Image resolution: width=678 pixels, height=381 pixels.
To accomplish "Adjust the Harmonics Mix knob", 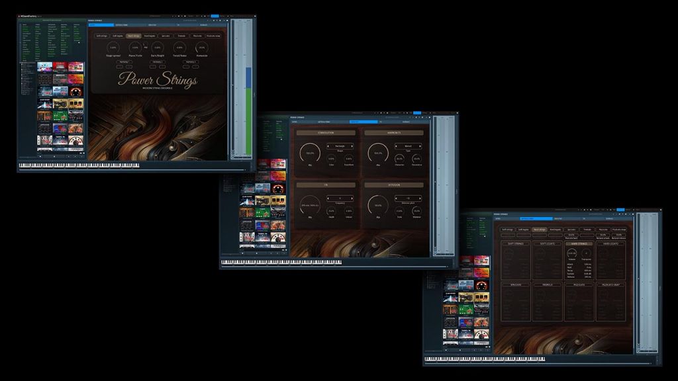I will [x=378, y=153].
